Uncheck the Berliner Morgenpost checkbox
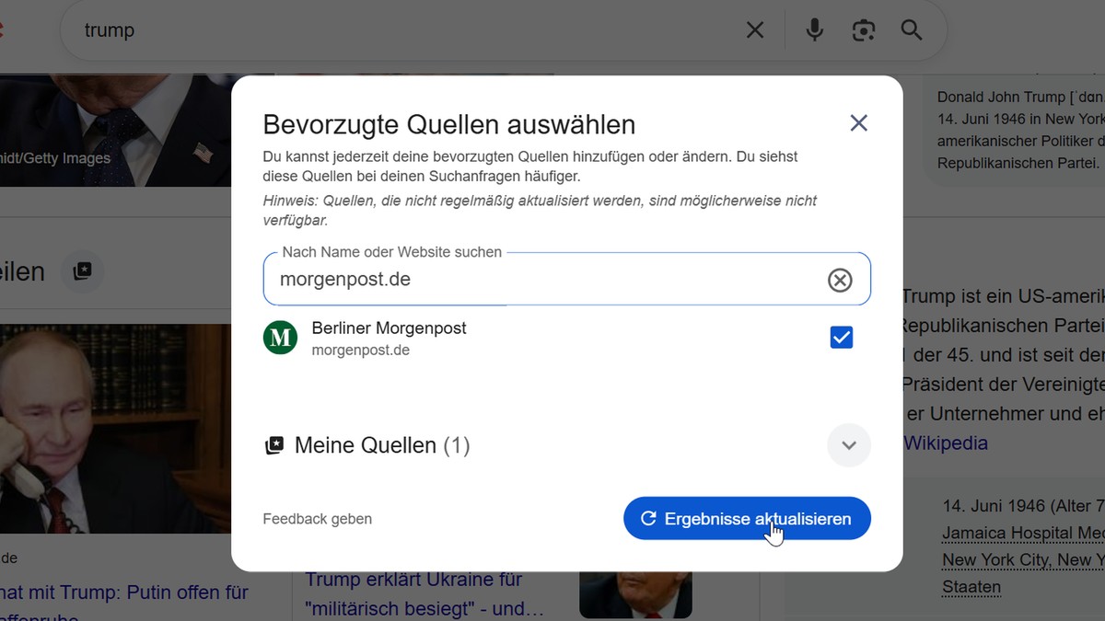The height and width of the screenshot is (621, 1105). click(x=842, y=338)
